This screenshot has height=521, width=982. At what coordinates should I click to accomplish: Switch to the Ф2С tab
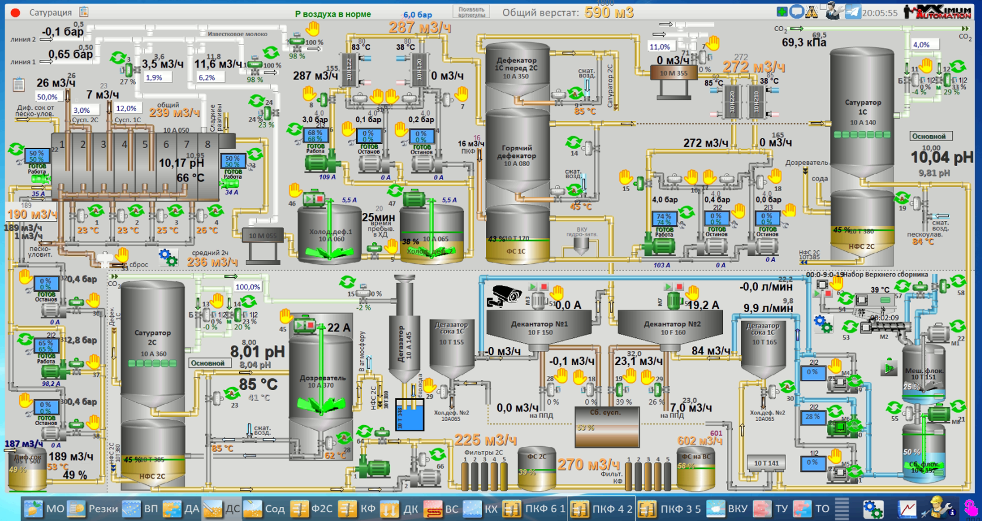[x=312, y=509]
